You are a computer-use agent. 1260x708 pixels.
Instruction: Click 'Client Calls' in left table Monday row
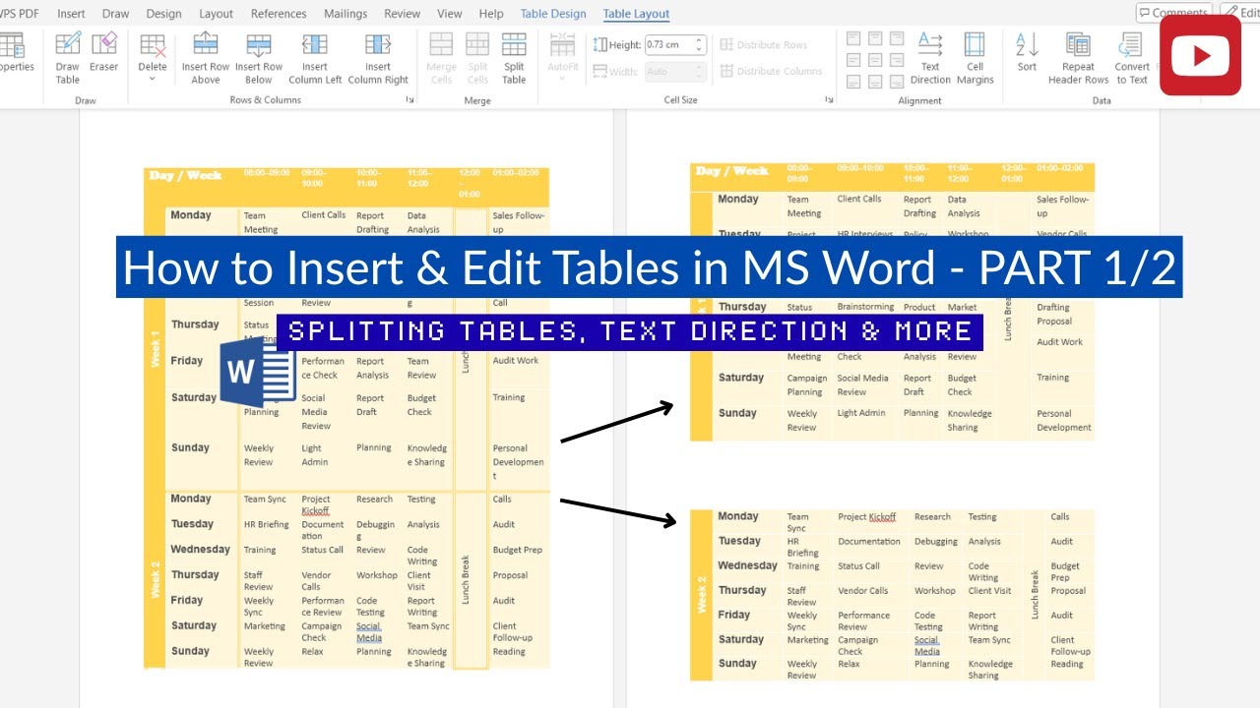point(324,215)
